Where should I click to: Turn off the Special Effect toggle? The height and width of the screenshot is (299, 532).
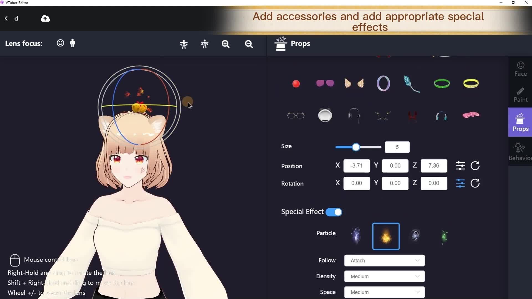pyautogui.click(x=334, y=212)
